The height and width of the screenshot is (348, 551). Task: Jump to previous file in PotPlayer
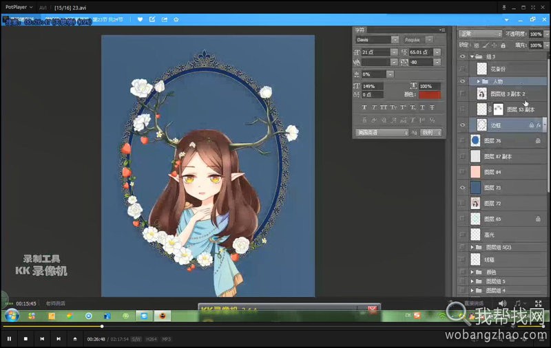tap(42, 339)
